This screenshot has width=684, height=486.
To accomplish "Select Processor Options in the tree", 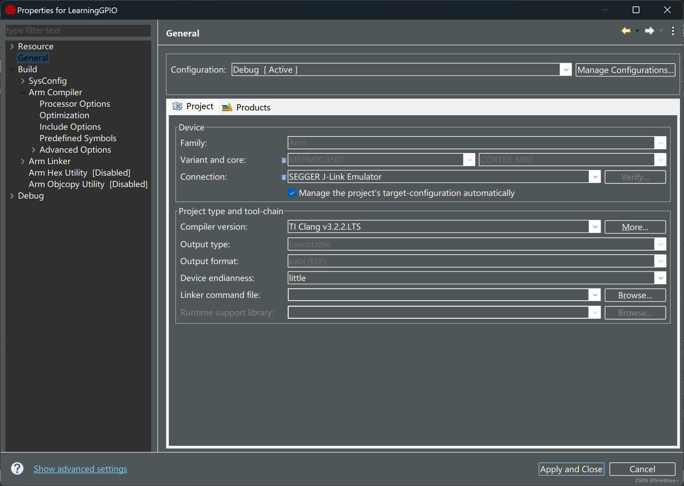I will point(75,104).
